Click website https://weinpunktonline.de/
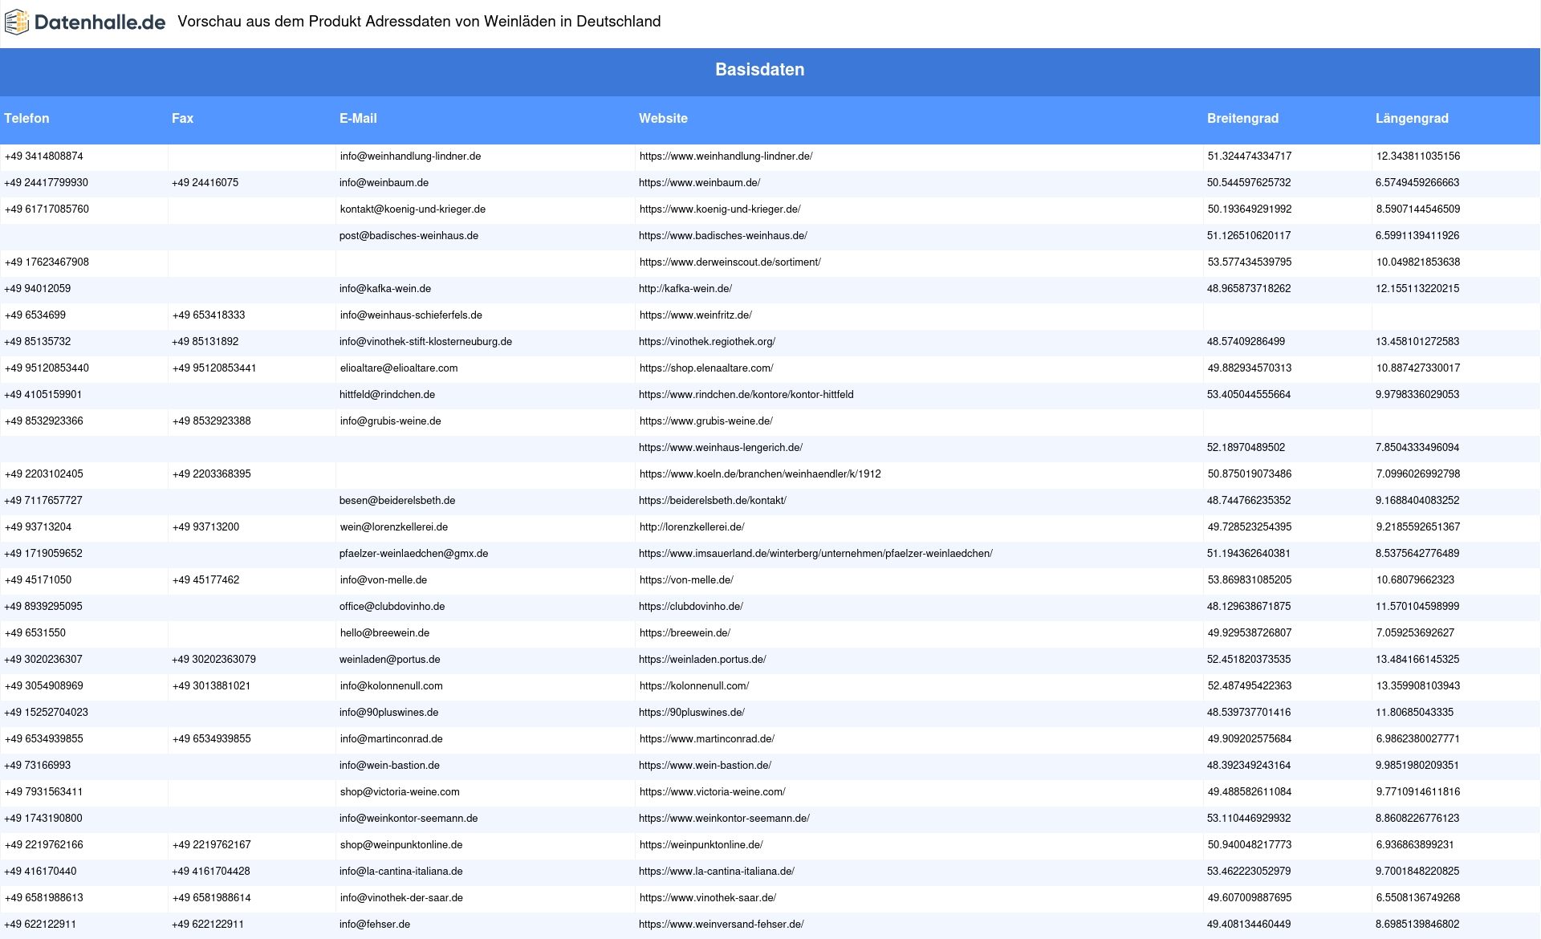Viewport: 1541px width, 939px height. (x=701, y=845)
